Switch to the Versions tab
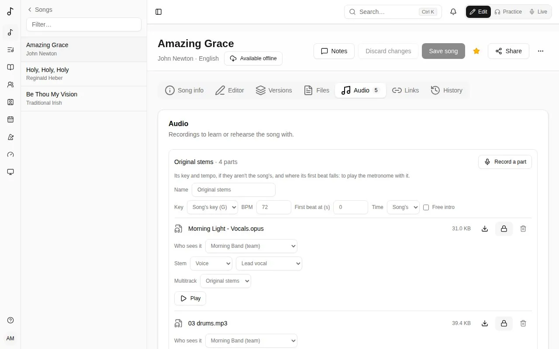This screenshot has height=349, width=559. coord(274,90)
